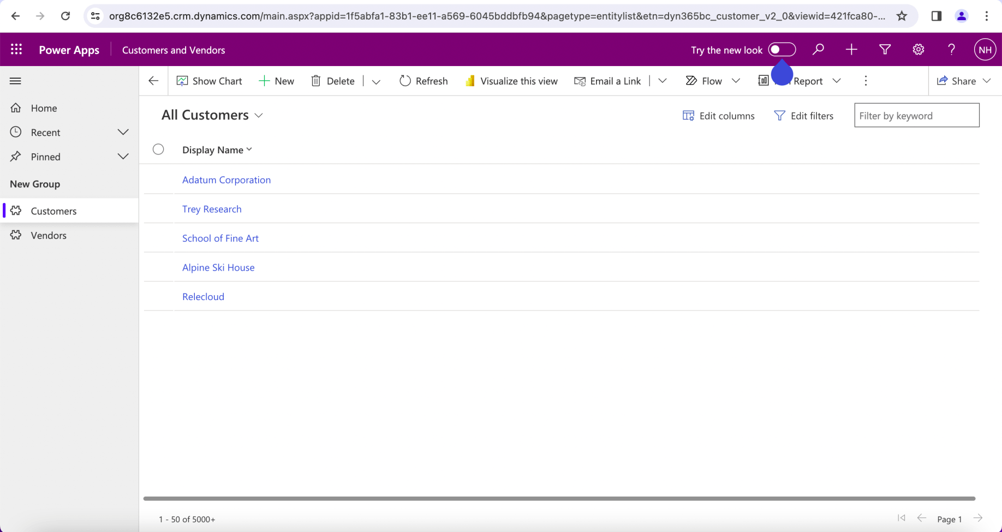Click the plus quick create icon in header
Viewport: 1002px width, 532px height.
point(851,50)
